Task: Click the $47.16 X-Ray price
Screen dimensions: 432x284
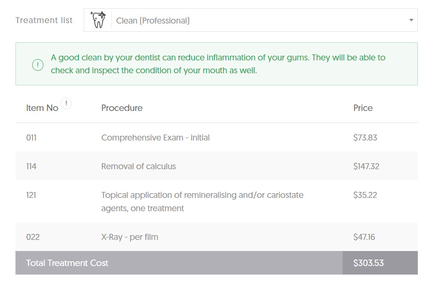Action: [x=364, y=237]
